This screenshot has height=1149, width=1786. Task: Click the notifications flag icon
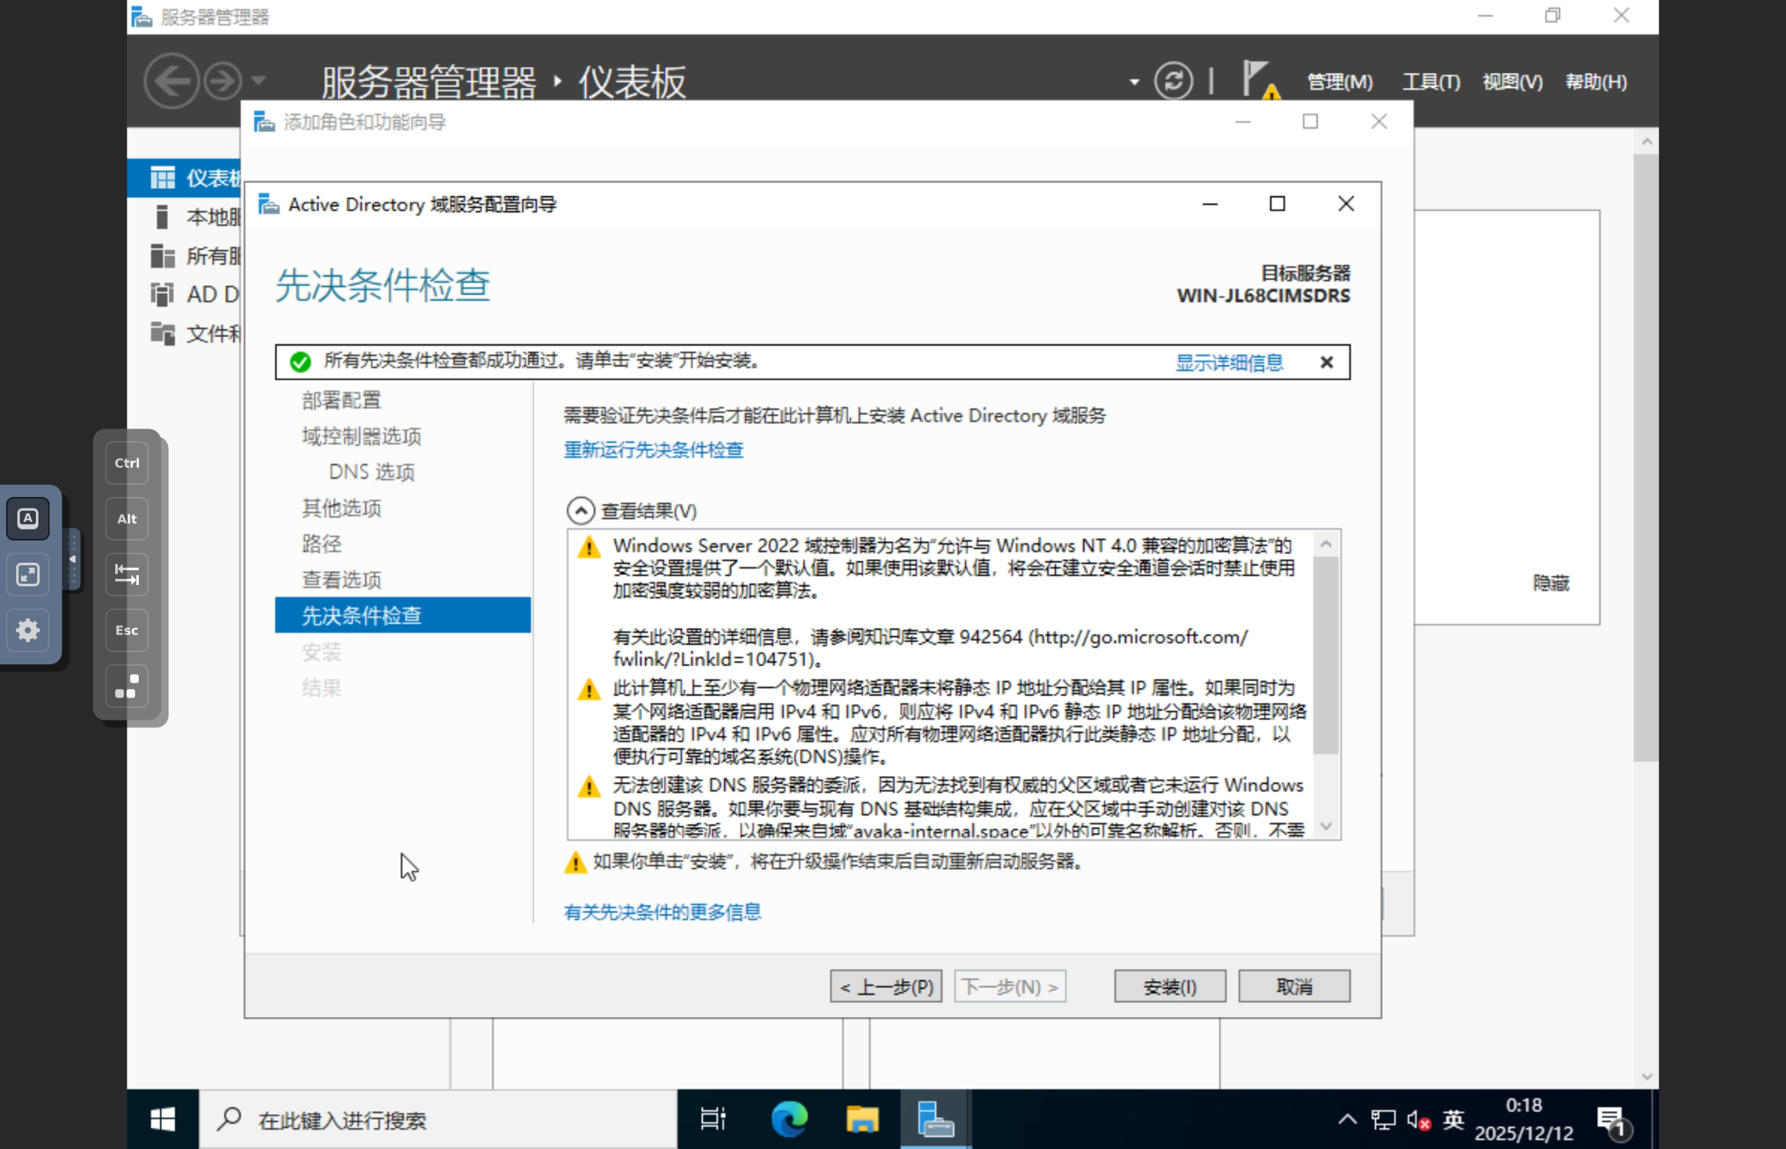point(1259,79)
